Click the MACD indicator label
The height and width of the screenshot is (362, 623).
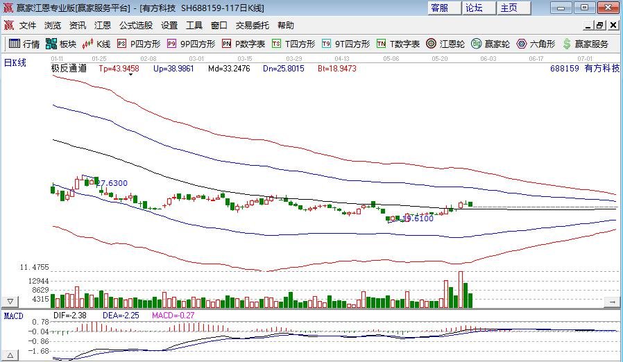coord(13,316)
